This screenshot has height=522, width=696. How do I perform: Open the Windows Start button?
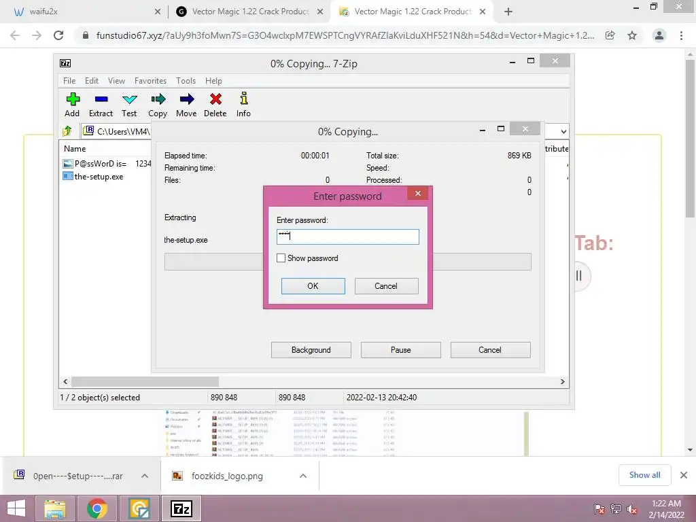pos(16,508)
